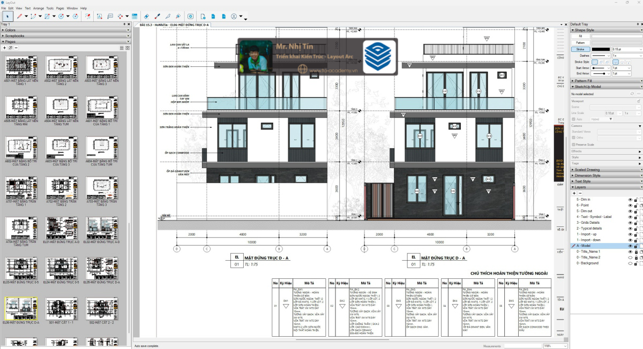643x349 pixels.
Task: Choose the Linear Dimension tool
Action: (x=121, y=17)
